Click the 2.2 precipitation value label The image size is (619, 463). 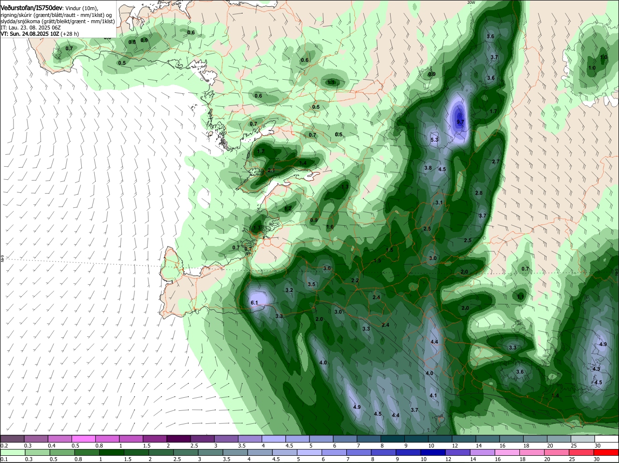(355, 280)
